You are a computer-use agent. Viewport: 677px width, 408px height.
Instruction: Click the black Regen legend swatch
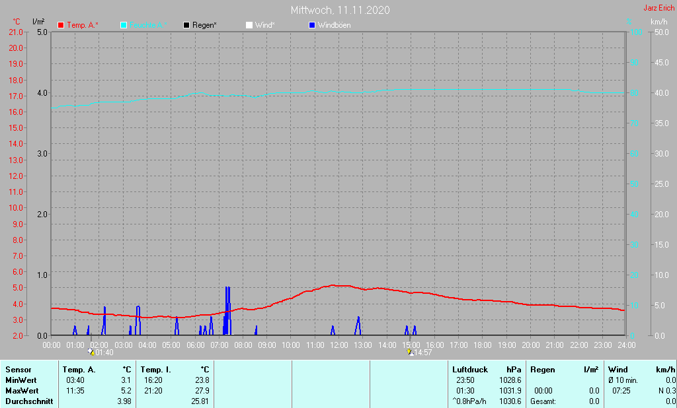186,25
